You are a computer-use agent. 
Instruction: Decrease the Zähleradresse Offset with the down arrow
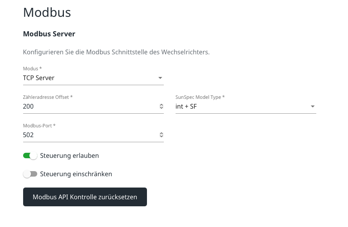pos(161,108)
